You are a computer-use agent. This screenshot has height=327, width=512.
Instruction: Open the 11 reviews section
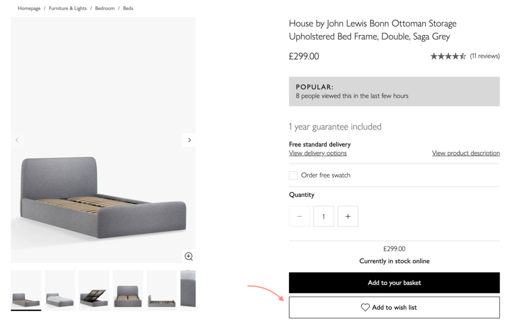coord(485,56)
